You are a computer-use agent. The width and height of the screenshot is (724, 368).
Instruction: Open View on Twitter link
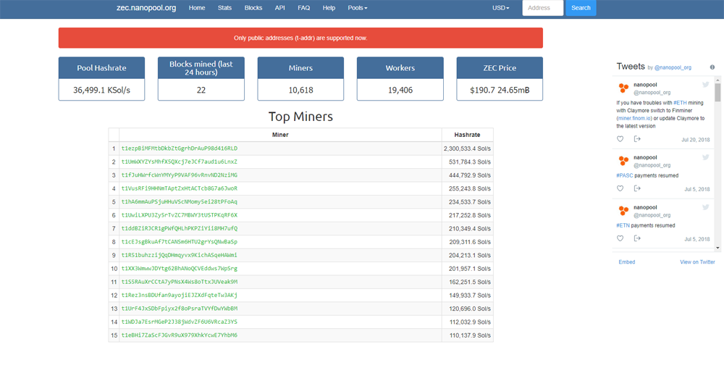[697, 262]
